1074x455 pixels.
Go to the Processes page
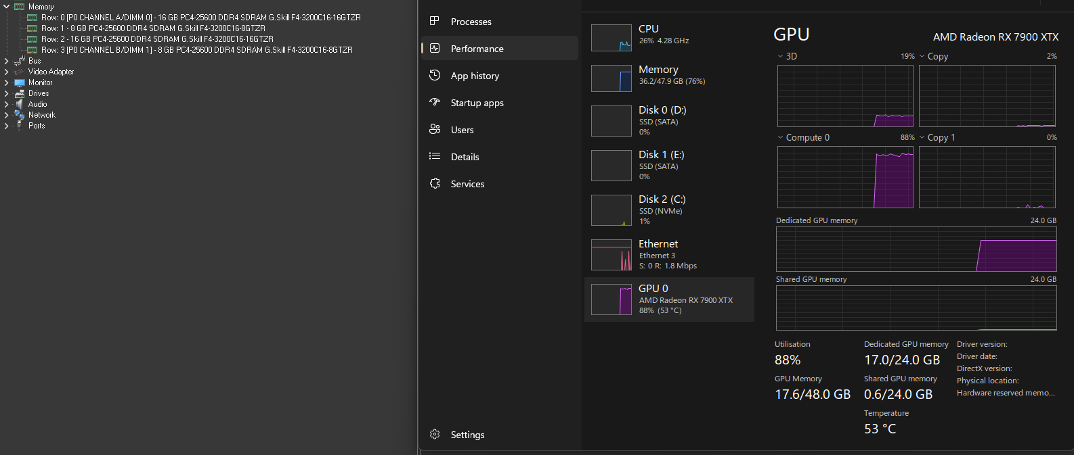click(500, 22)
